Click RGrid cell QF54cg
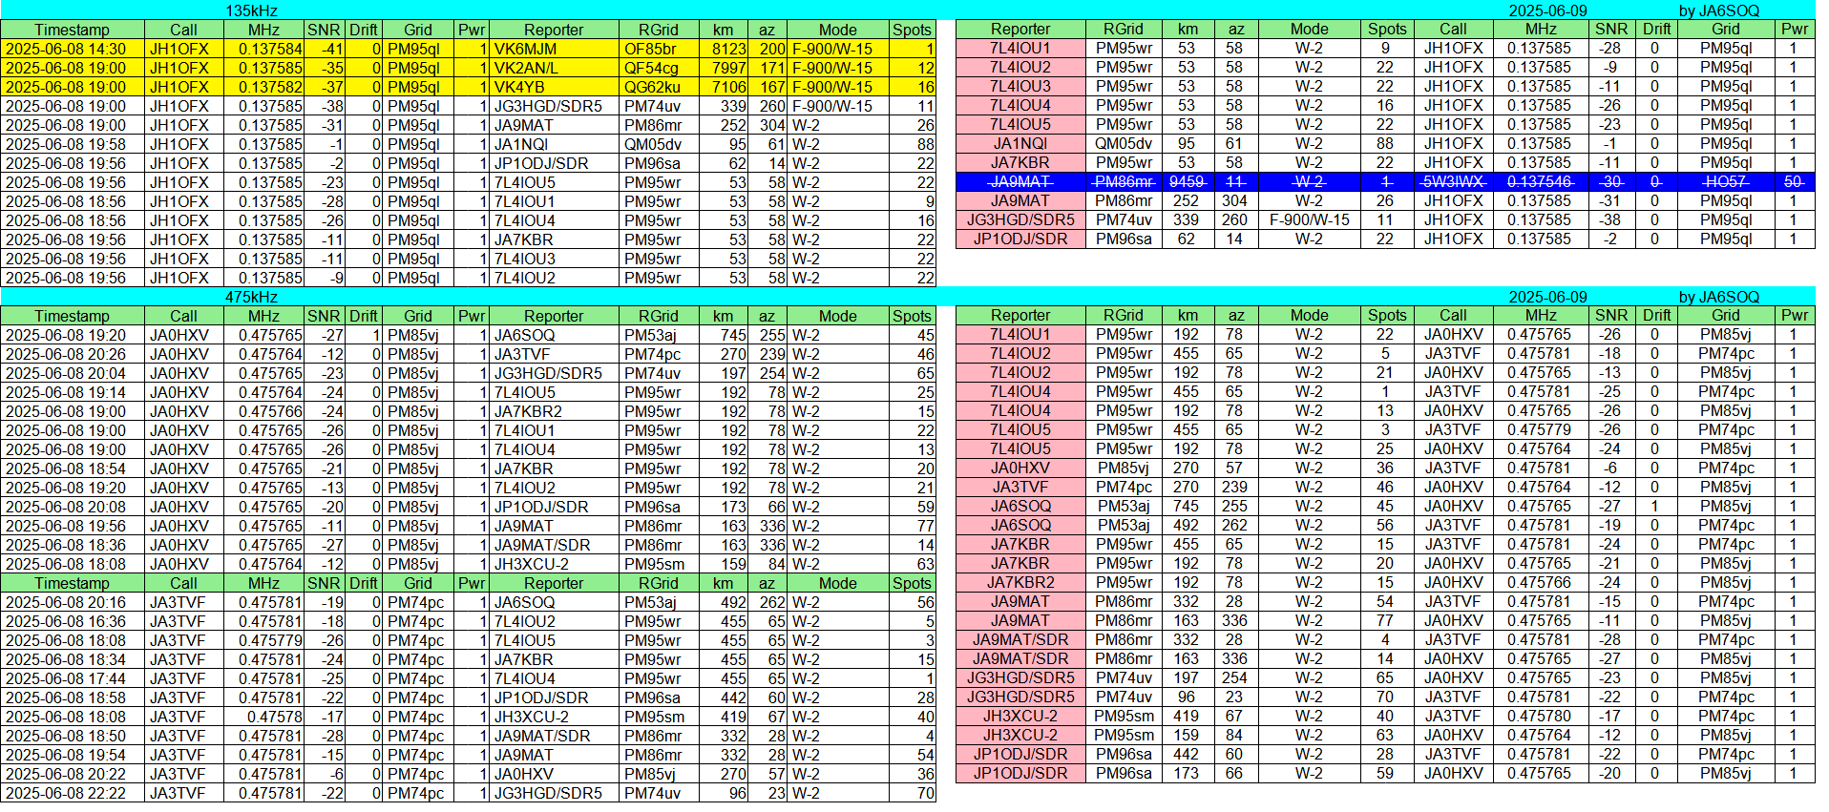 (x=659, y=68)
